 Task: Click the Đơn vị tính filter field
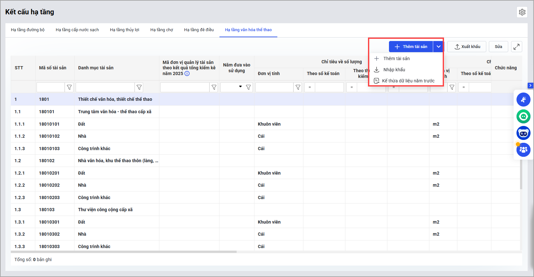pyautogui.click(x=274, y=87)
